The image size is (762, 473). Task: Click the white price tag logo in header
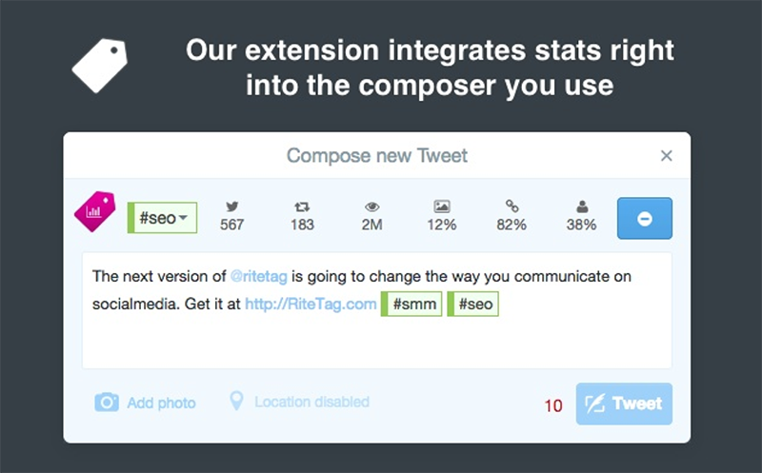click(100, 66)
